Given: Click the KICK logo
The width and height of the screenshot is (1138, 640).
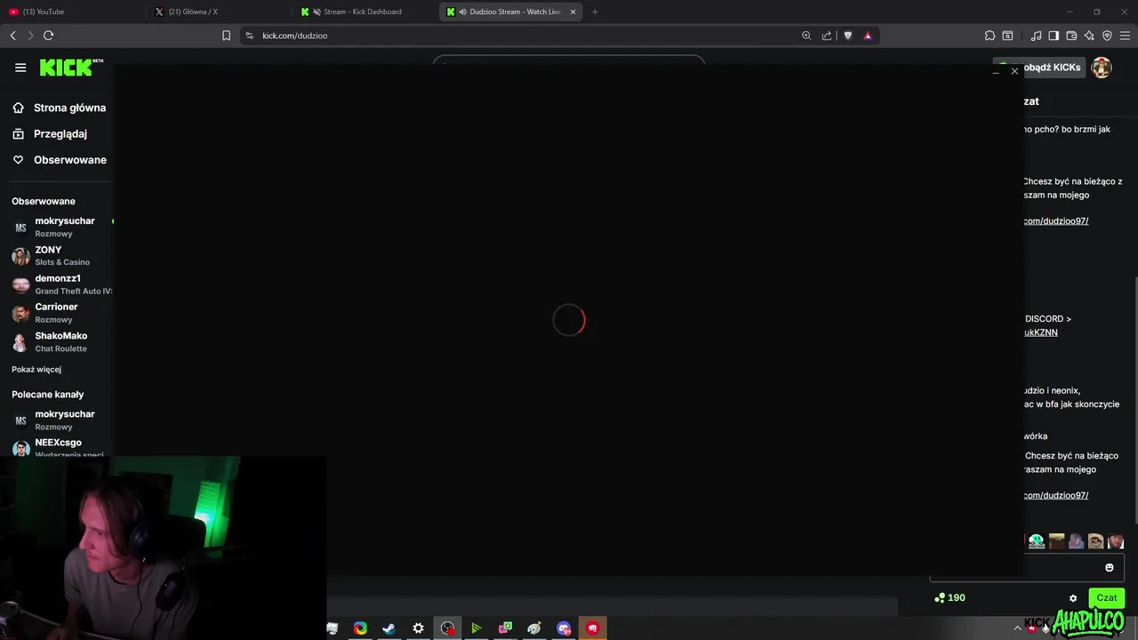Looking at the screenshot, I should tap(71, 68).
